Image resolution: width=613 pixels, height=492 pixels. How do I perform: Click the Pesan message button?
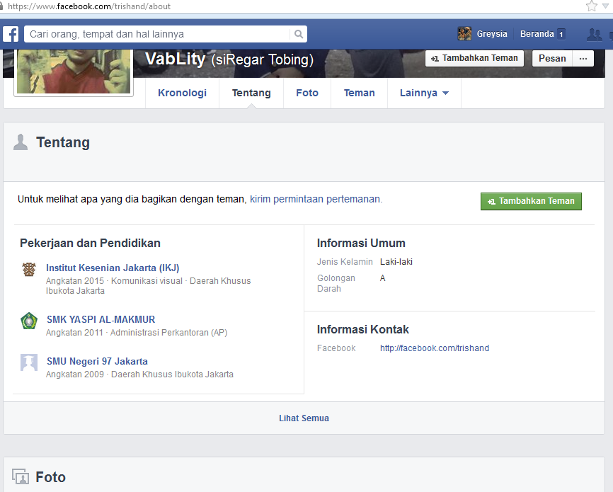click(x=552, y=58)
